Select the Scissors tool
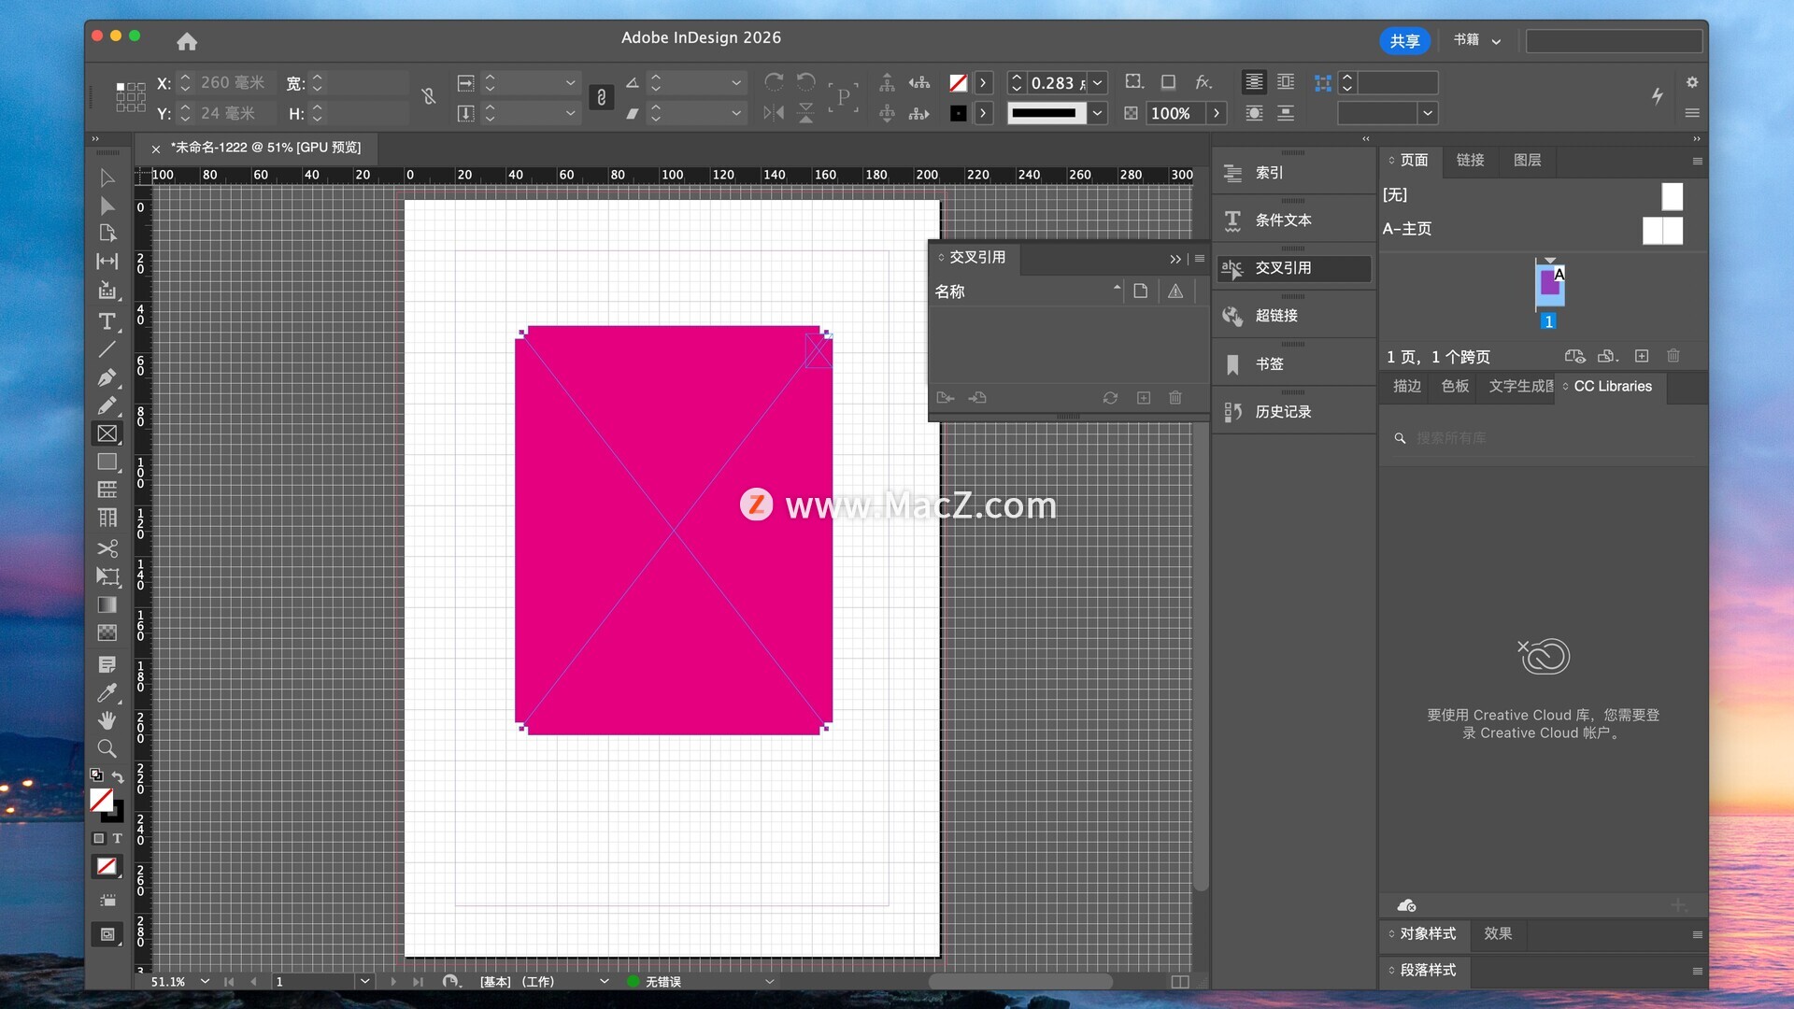This screenshot has width=1794, height=1009. tap(107, 548)
